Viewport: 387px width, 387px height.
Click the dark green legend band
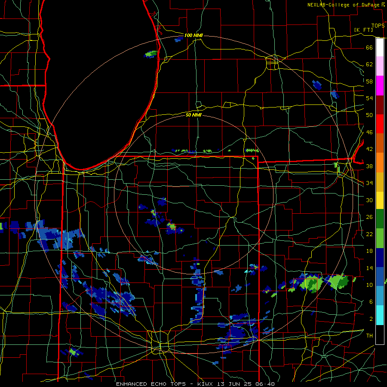point(380,219)
